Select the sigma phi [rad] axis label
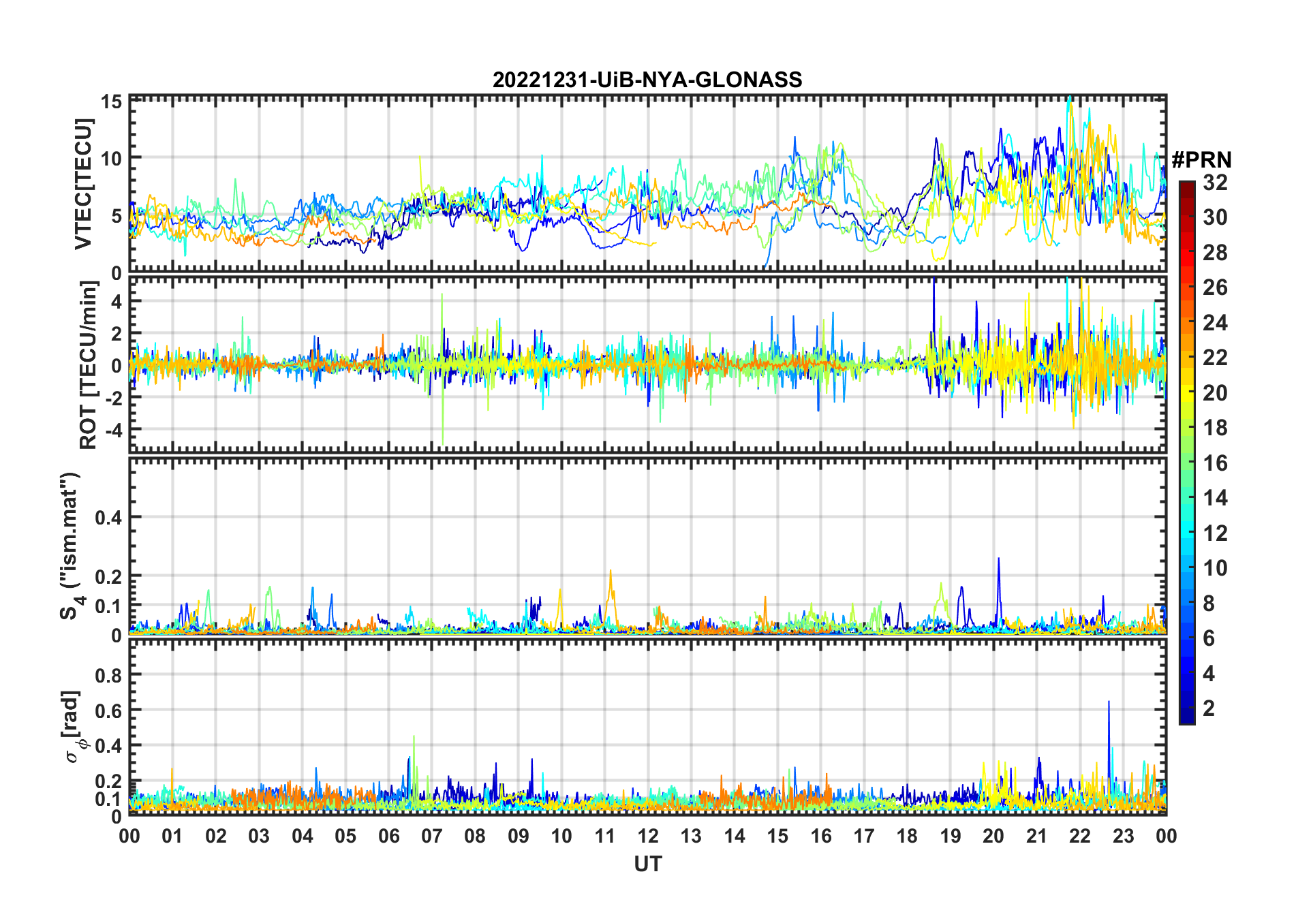This screenshot has height=906, width=1296. pos(74,727)
